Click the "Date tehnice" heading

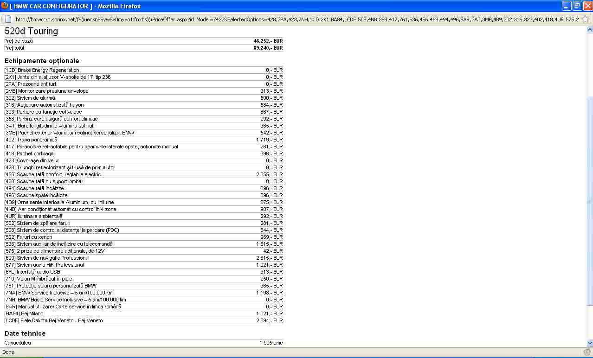click(x=25, y=333)
